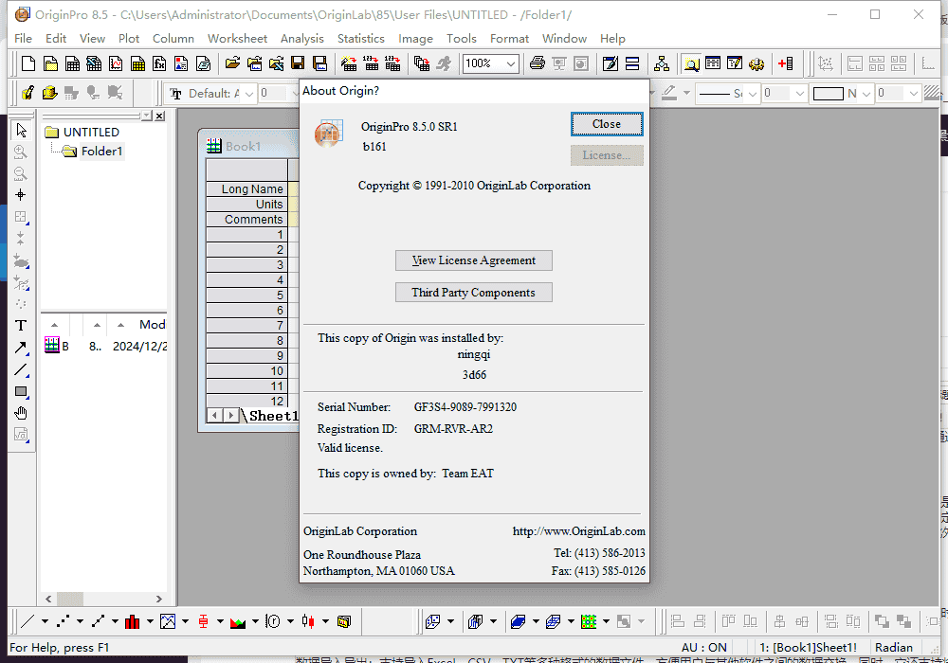948x663 pixels.
Task: Click the New Function (fx) icon
Action: [x=159, y=64]
